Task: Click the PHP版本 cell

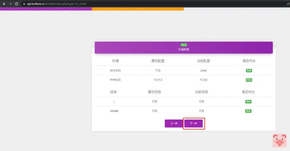Action: pyautogui.click(x=116, y=80)
